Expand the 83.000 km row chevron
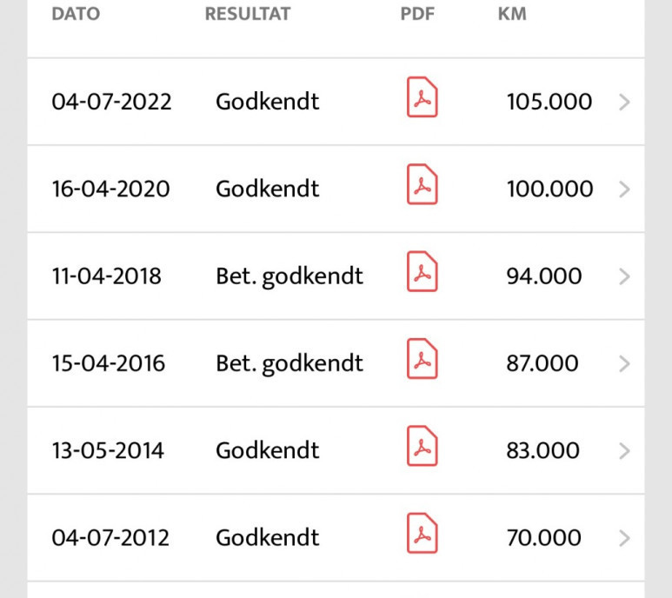The width and height of the screenshot is (672, 598). 624,451
